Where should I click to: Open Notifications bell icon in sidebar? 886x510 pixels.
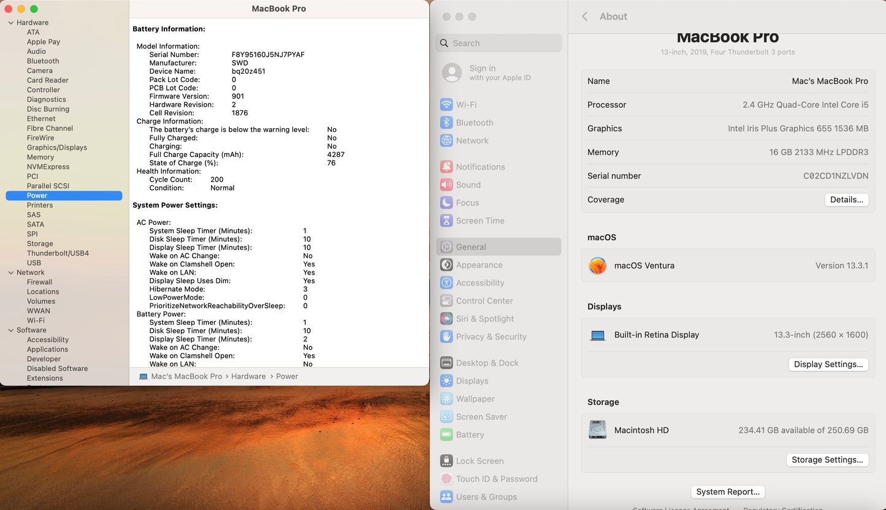[446, 167]
